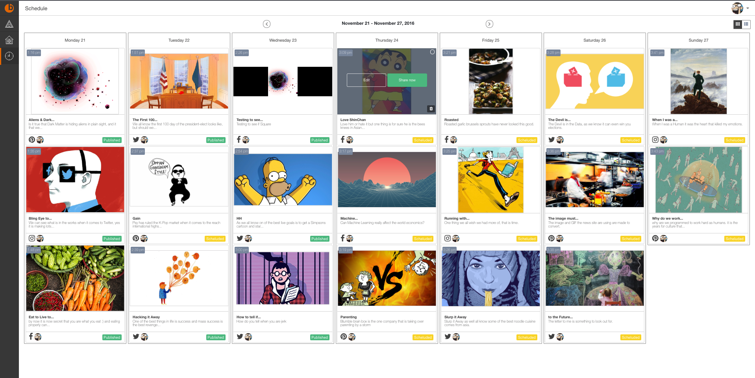Go to the previous week with the left arrow
The width and height of the screenshot is (755, 378).
click(266, 24)
